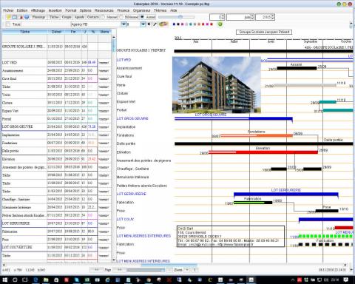Open Menu dropdown in LOT GROS OEUVRE row
This screenshot has height=284, width=355.
click(x=104, y=126)
